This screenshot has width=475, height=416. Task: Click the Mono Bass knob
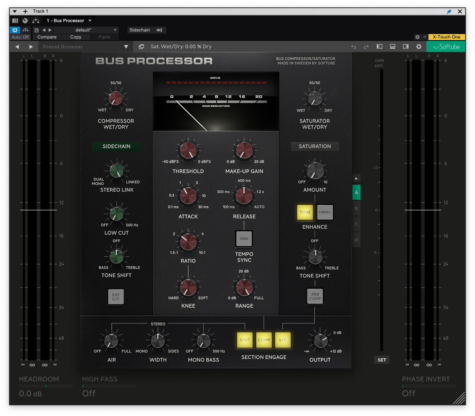204,341
